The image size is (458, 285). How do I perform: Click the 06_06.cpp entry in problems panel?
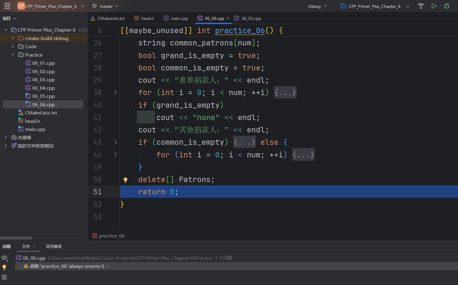coord(34,258)
